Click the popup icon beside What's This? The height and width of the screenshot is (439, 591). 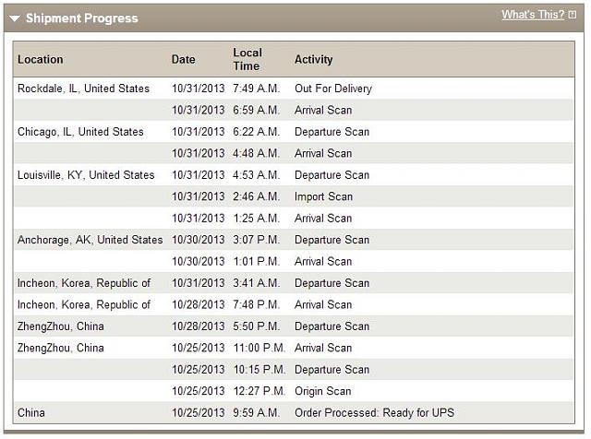(573, 15)
